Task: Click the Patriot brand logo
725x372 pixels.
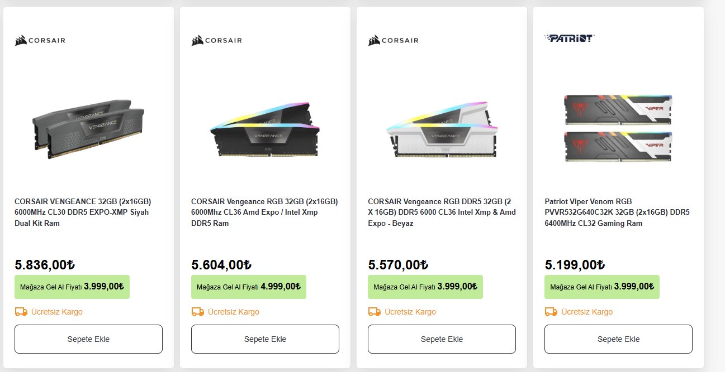Action: 569,38
